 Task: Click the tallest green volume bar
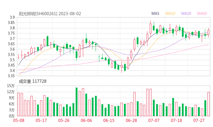click(77, 102)
